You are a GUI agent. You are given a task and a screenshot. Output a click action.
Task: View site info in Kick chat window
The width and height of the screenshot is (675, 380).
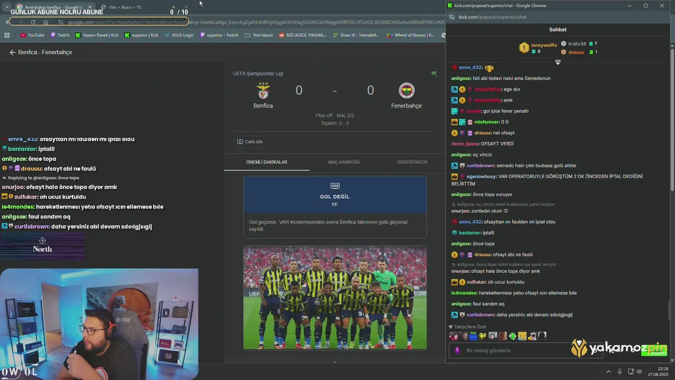pos(451,17)
